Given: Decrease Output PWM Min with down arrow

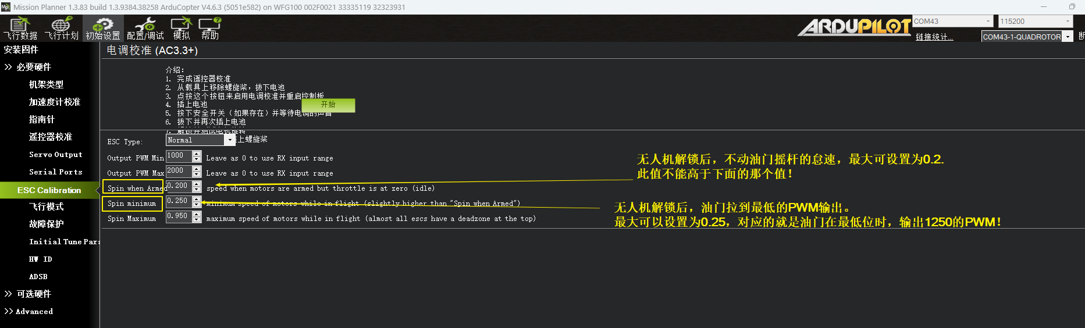Looking at the screenshot, I should click(x=197, y=159).
